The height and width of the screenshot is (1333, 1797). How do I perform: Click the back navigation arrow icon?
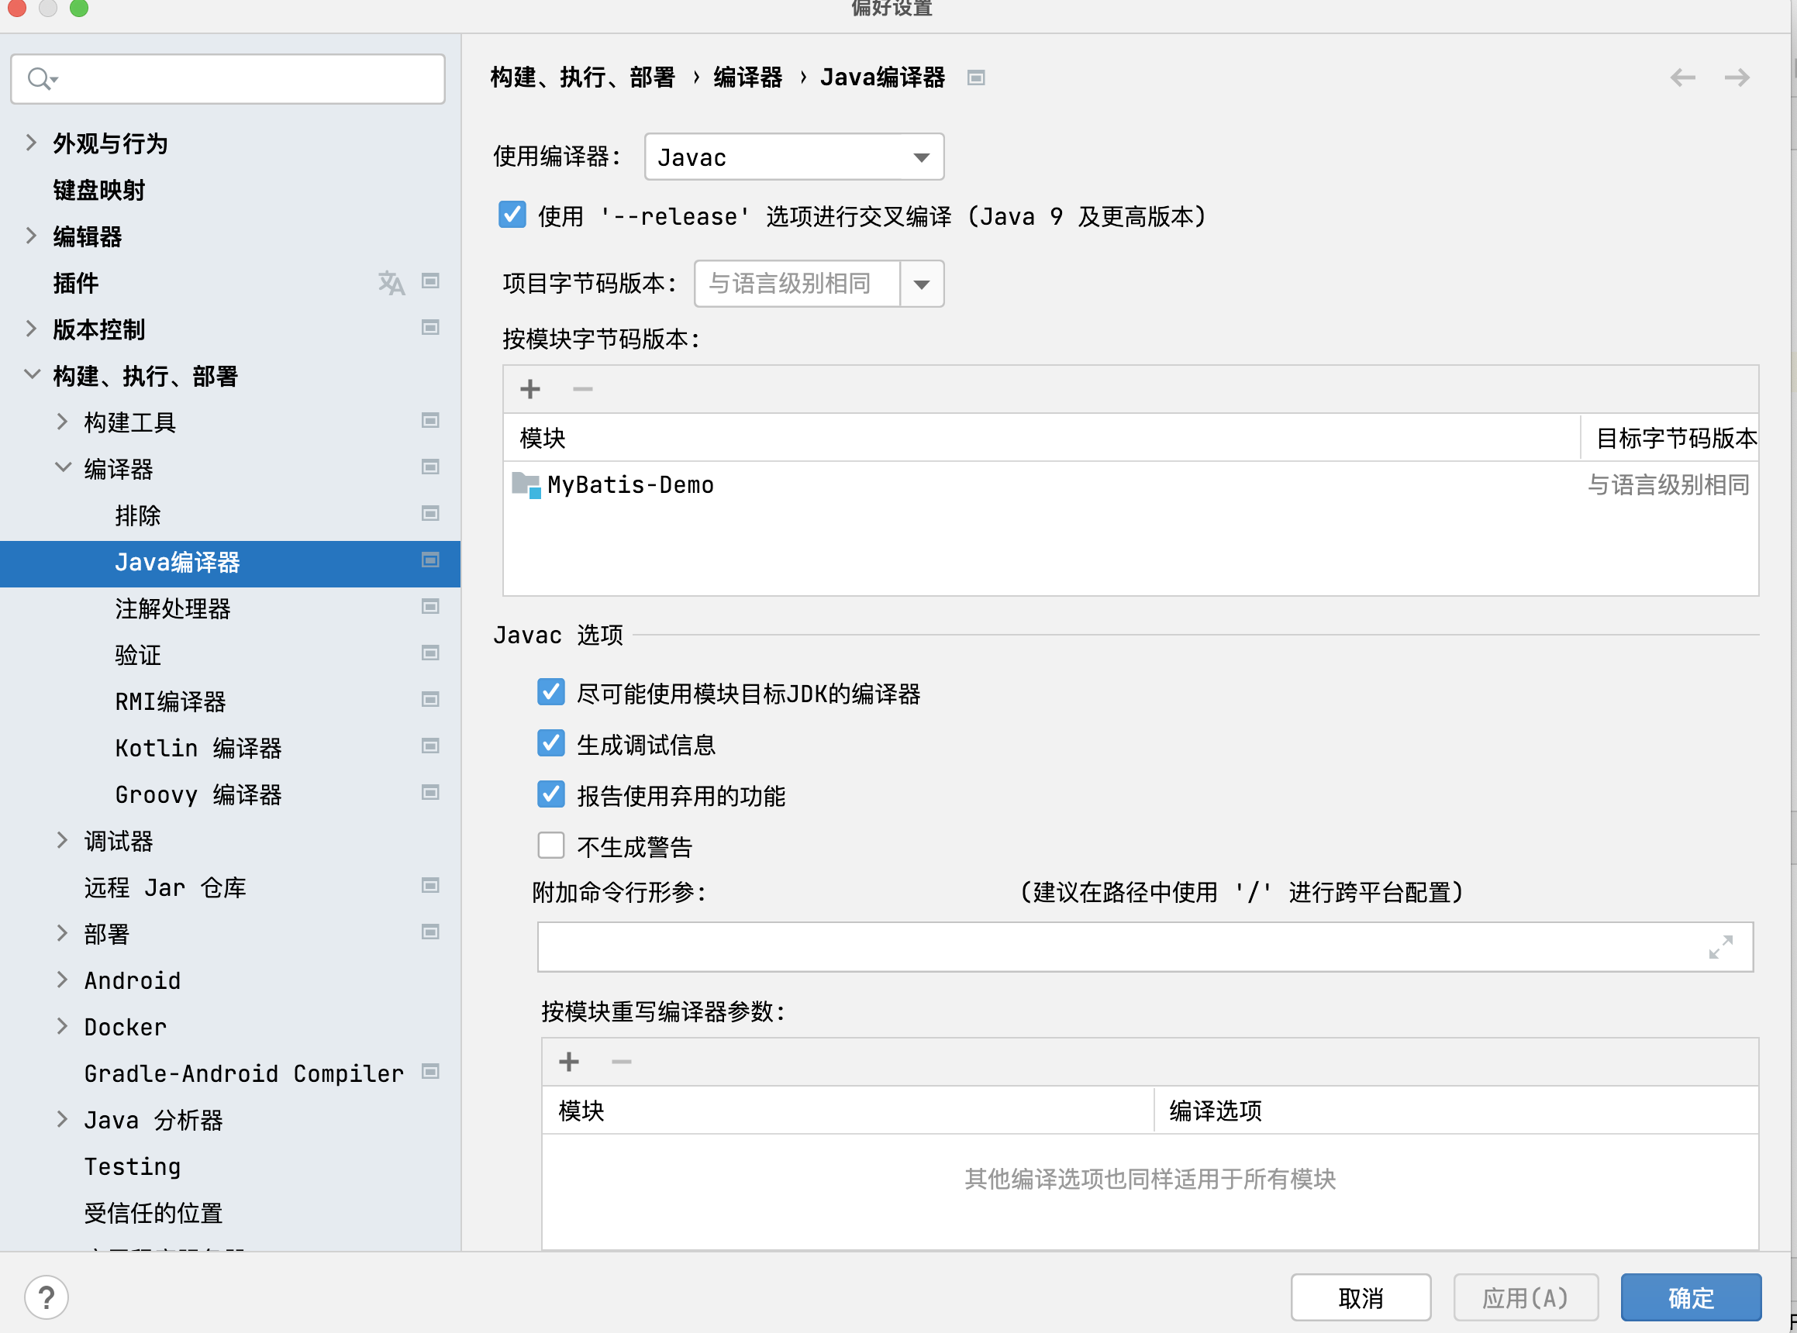click(1682, 77)
